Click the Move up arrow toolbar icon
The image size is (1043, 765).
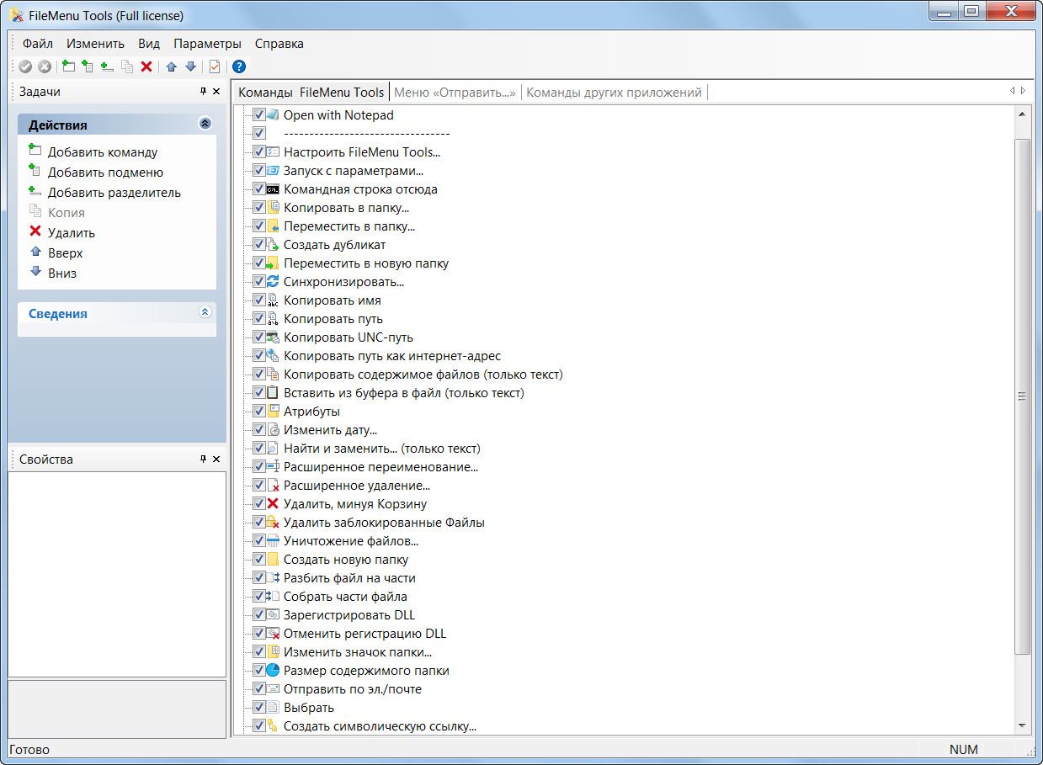tap(171, 66)
